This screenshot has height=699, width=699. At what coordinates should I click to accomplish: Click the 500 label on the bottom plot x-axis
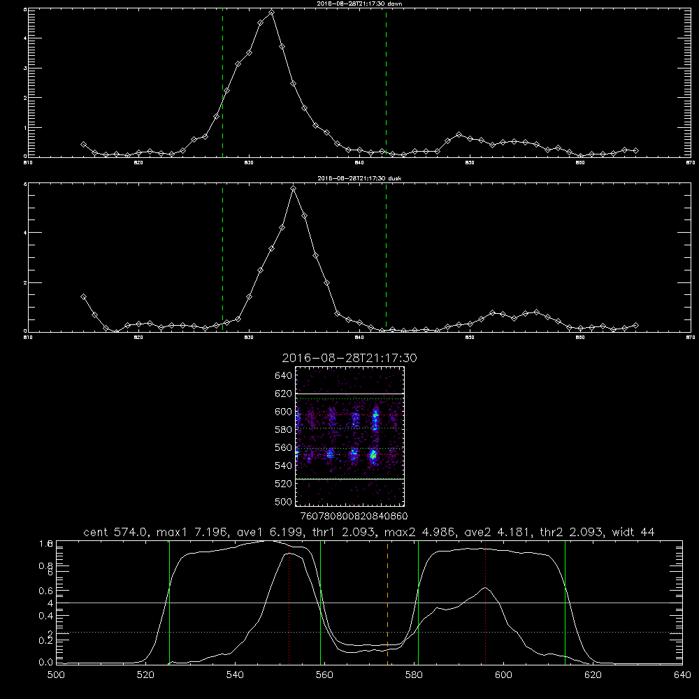pos(56,675)
